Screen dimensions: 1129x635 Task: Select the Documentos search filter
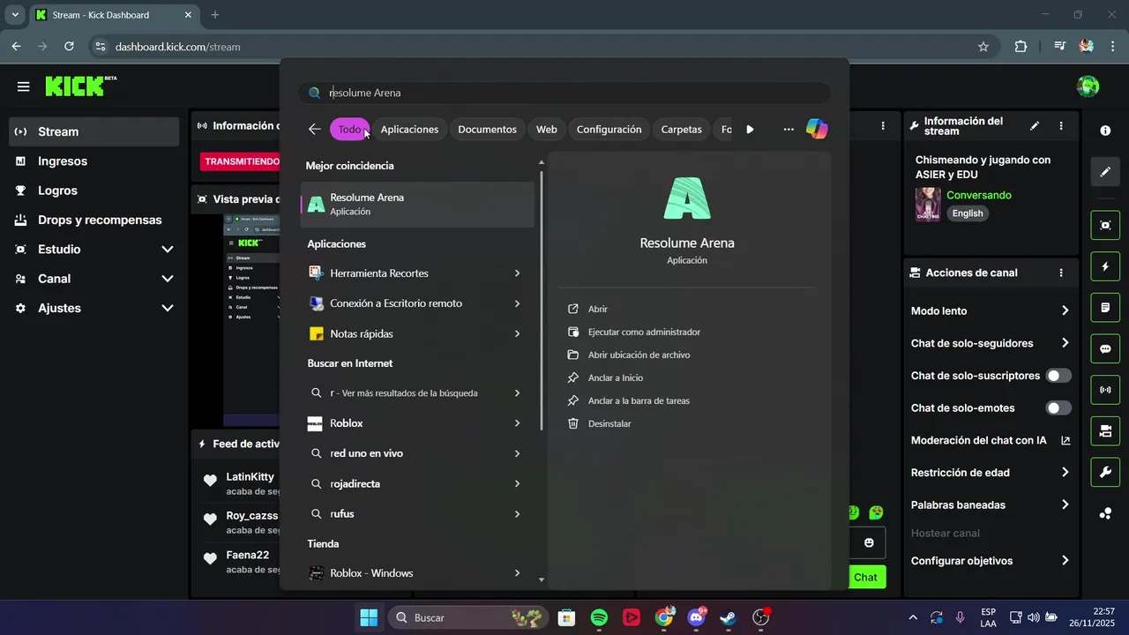click(487, 130)
